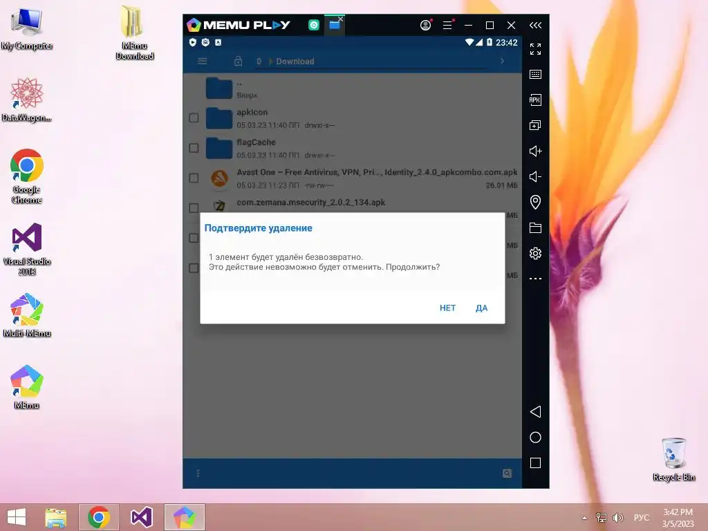Select the Download breadcrumb
708x531 pixels.
click(x=295, y=62)
